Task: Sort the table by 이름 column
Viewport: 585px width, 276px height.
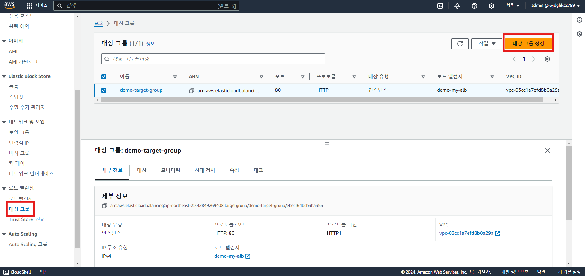Action: pos(175,77)
